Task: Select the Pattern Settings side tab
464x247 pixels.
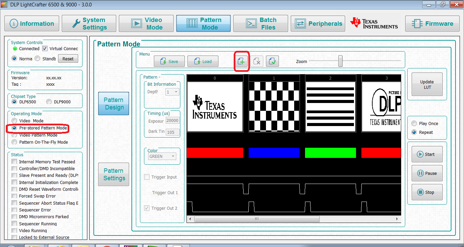Action: click(x=114, y=174)
